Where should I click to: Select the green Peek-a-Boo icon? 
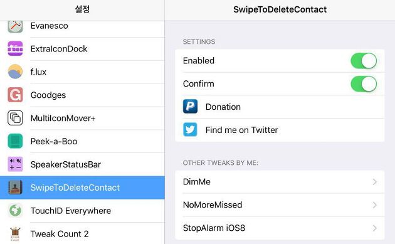tap(15, 141)
